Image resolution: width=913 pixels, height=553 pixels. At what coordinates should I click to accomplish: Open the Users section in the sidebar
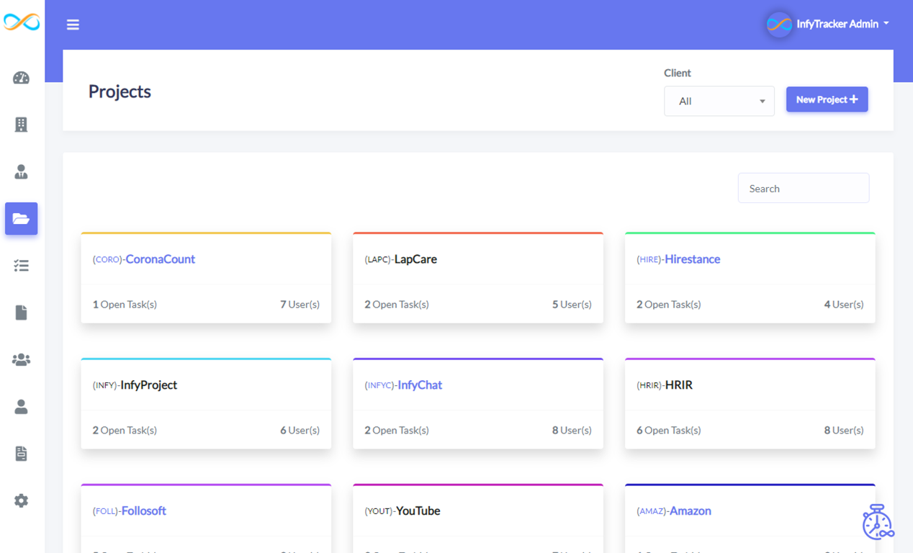pyautogui.click(x=22, y=171)
